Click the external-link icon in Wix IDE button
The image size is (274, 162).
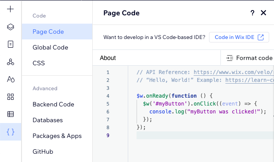[x=260, y=37]
